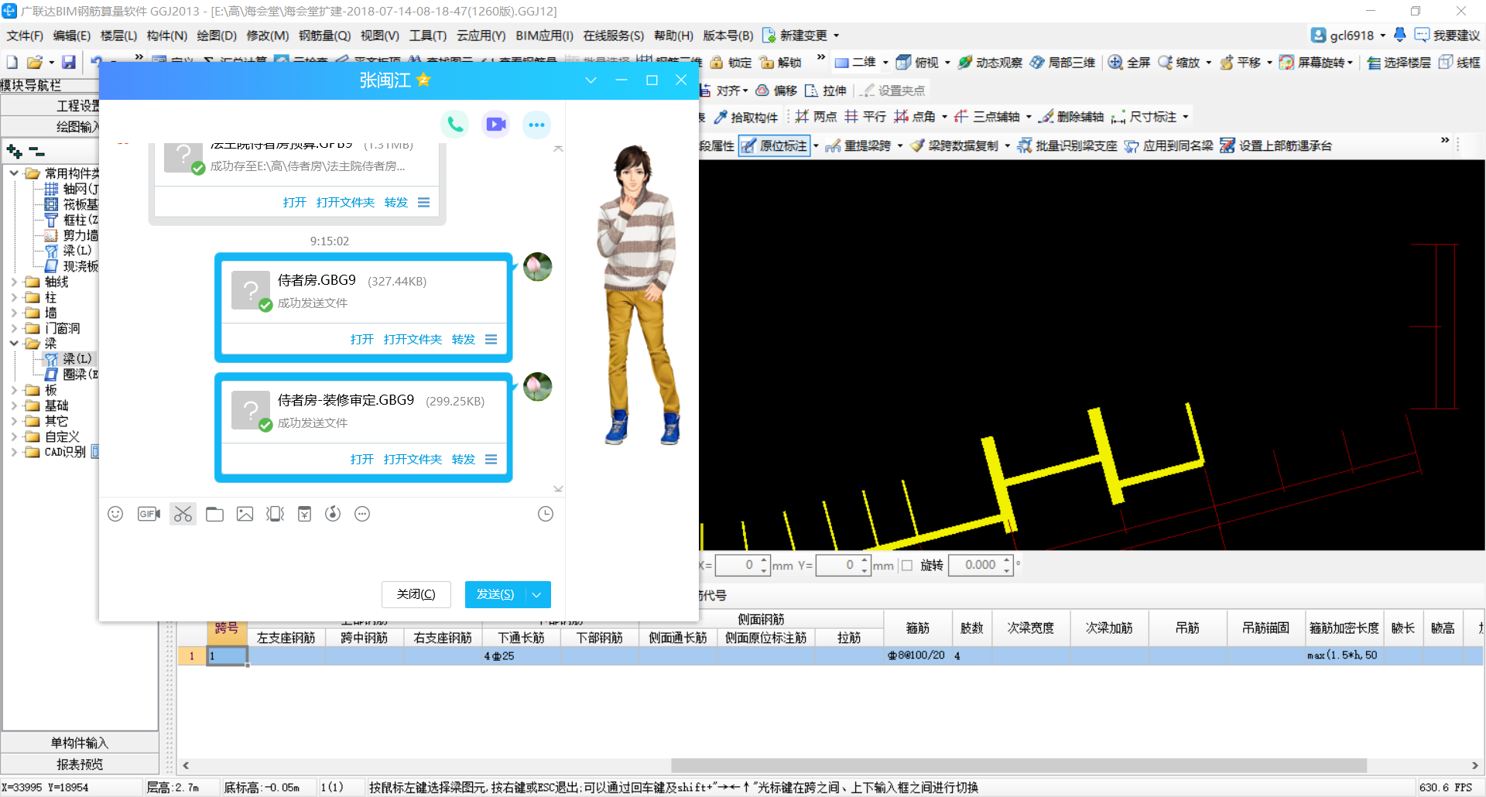
Task: Click the 4⌀25 下通长筋 cell
Action: pos(521,656)
